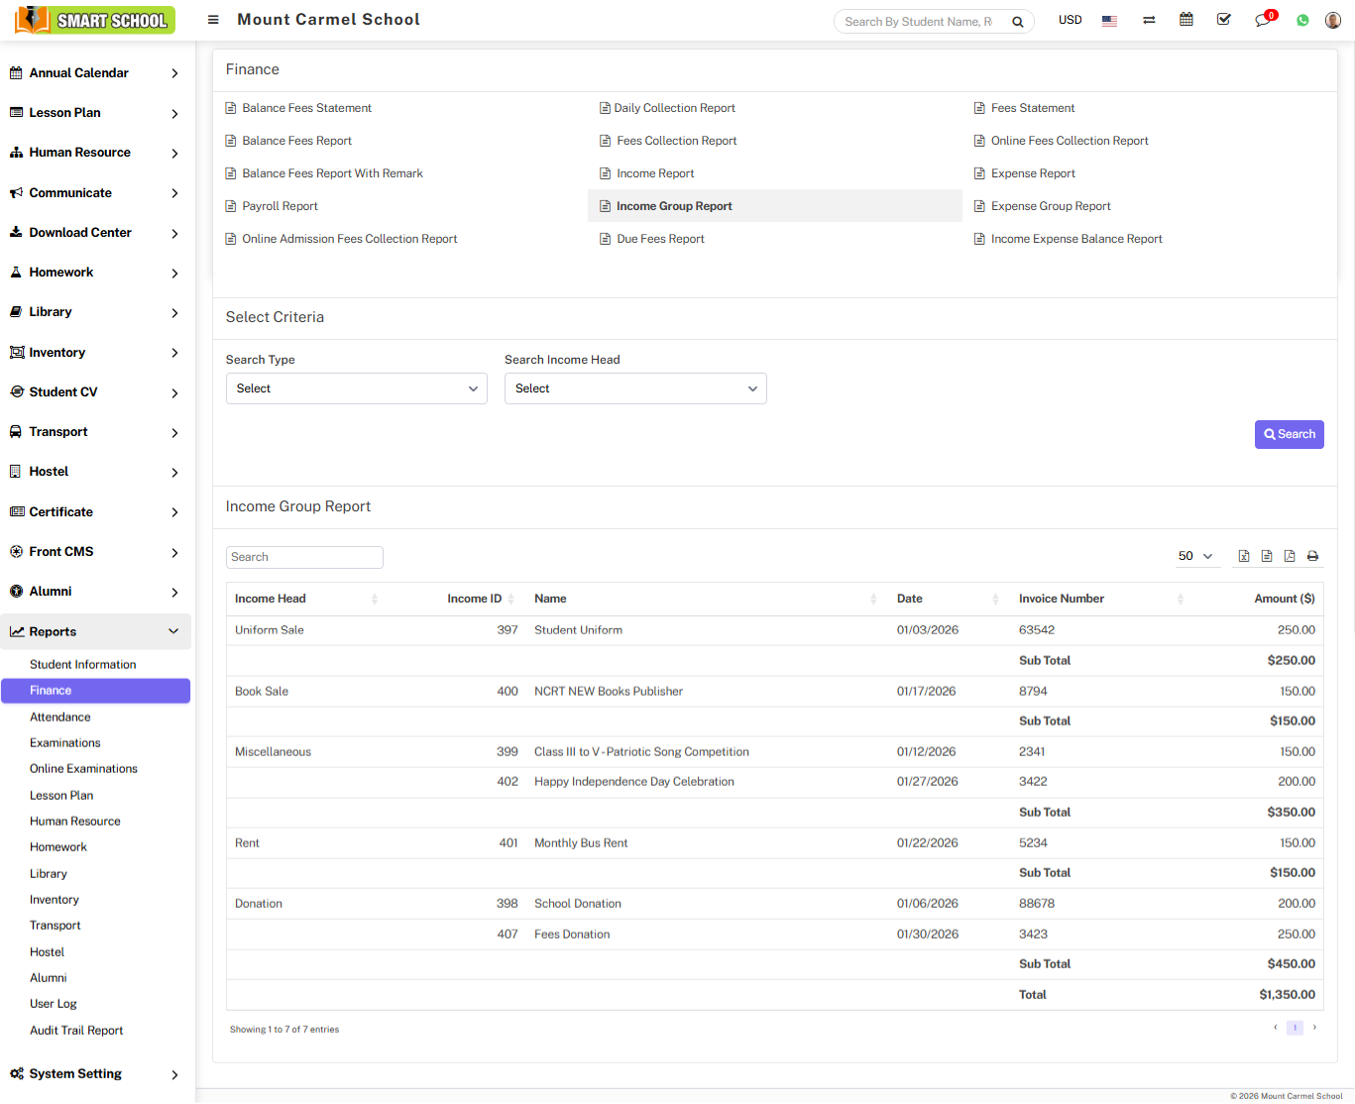Open the Expense Group Report link
1355x1104 pixels.
click(1051, 206)
